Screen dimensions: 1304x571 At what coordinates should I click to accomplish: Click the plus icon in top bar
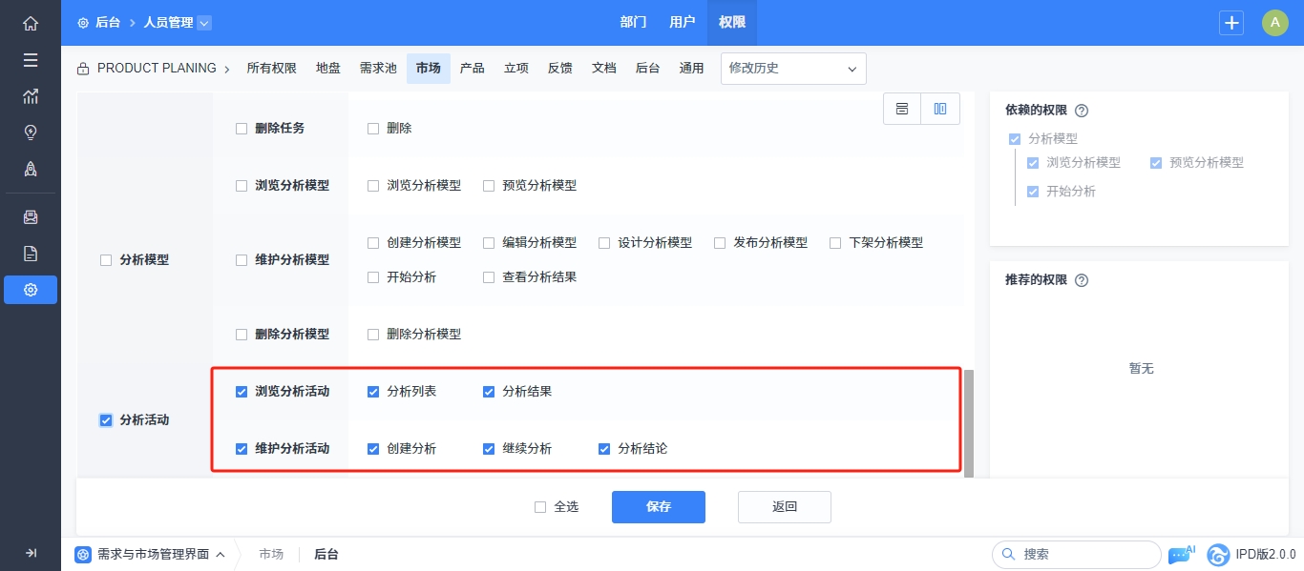(1232, 23)
